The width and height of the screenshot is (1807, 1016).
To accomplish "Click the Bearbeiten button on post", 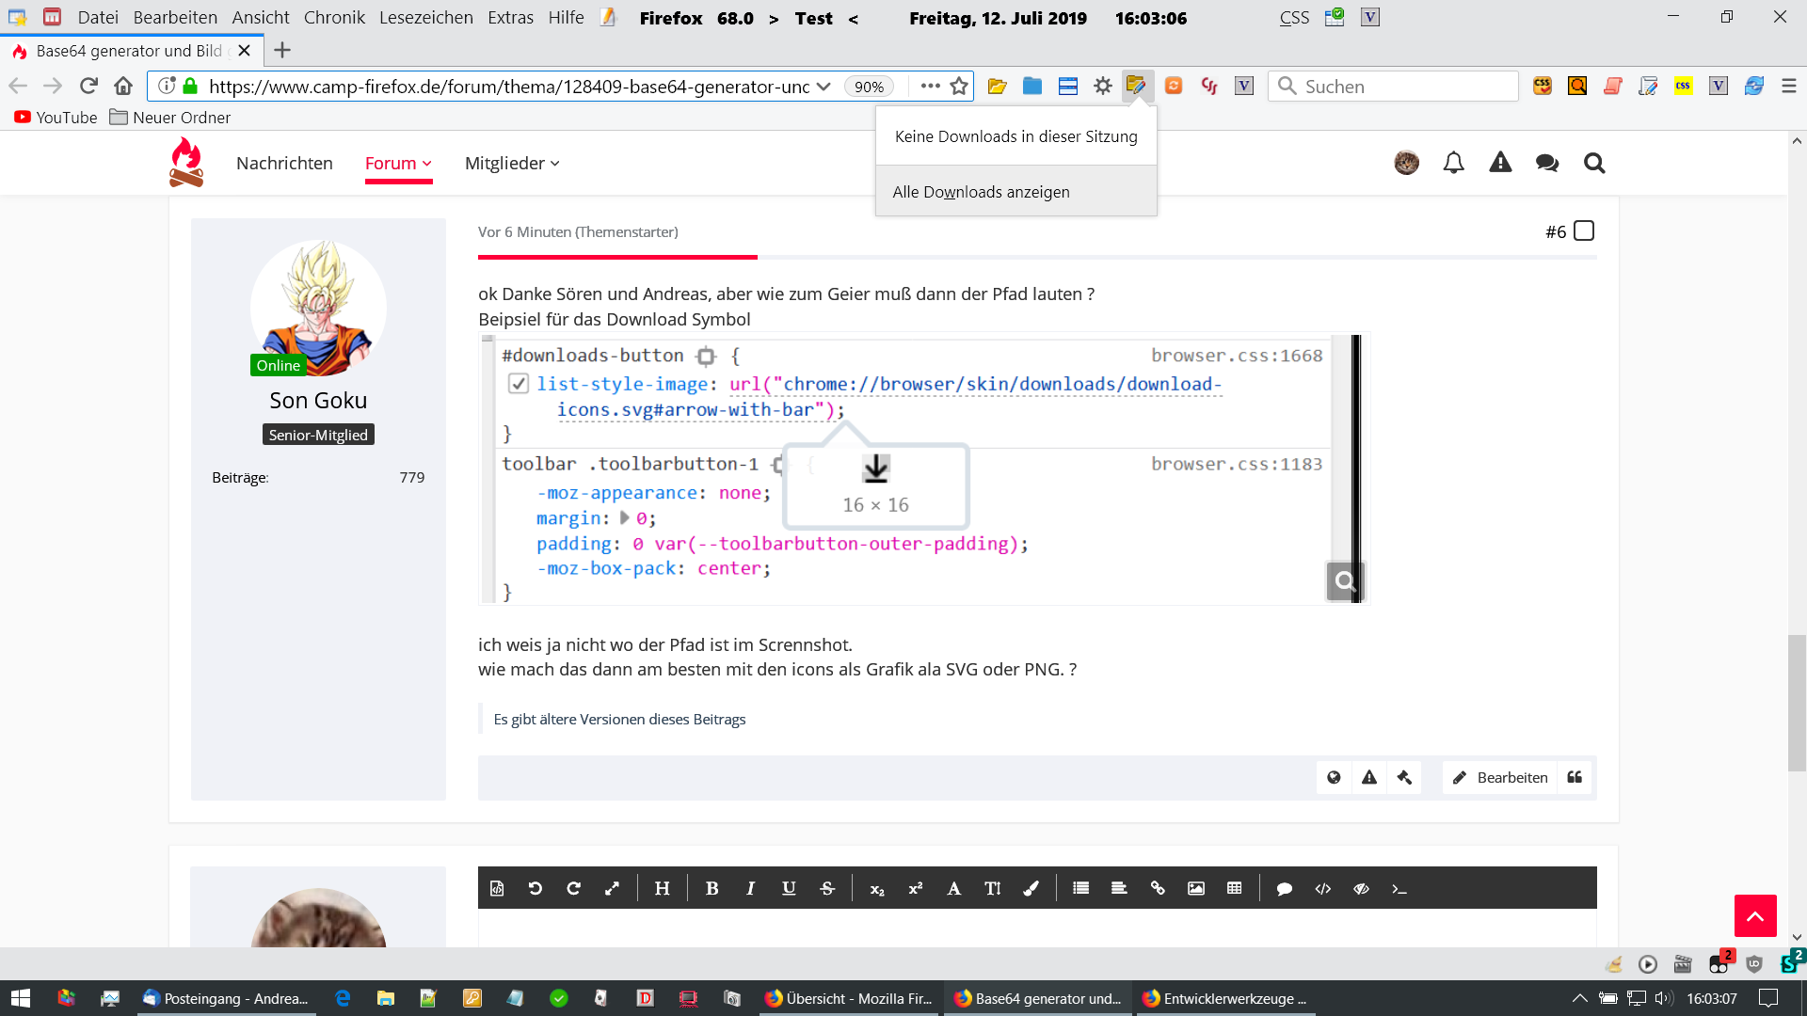I will tap(1500, 777).
